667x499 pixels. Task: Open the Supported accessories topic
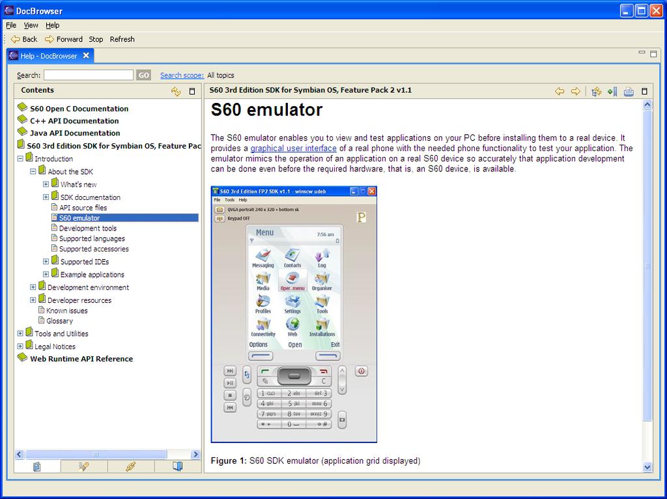94,249
